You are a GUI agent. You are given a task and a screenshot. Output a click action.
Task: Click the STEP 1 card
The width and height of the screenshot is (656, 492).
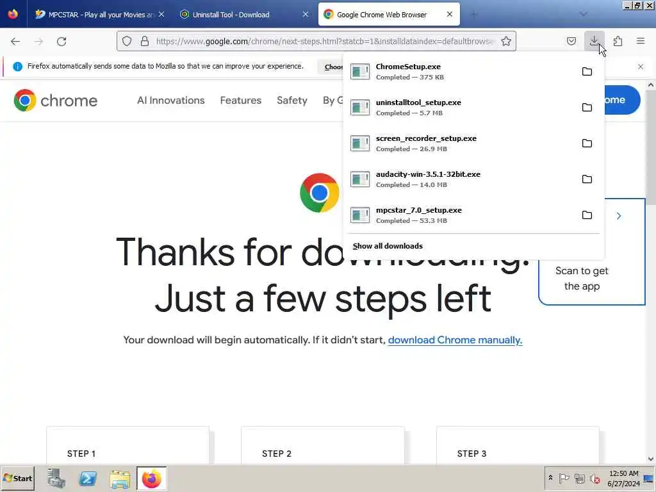point(127,445)
